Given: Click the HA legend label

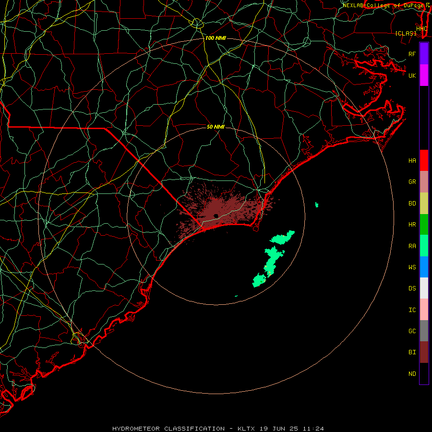Looking at the screenshot, I should pos(412,160).
